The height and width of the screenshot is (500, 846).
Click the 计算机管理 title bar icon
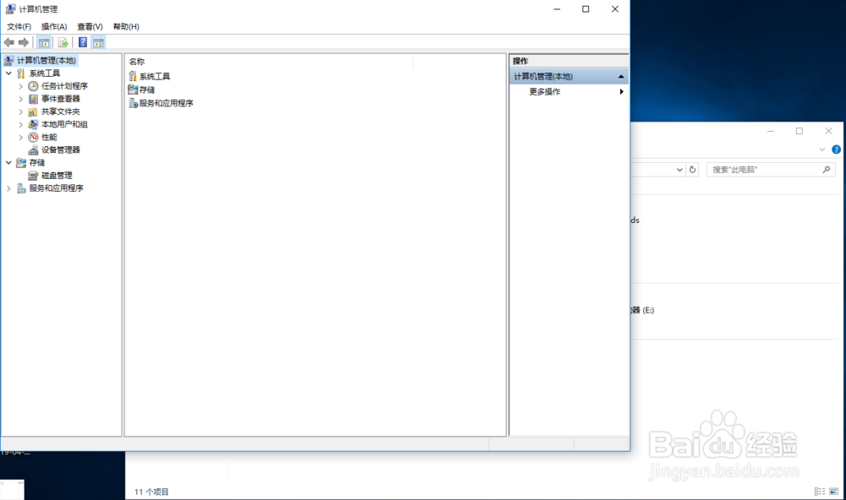pyautogui.click(x=10, y=9)
